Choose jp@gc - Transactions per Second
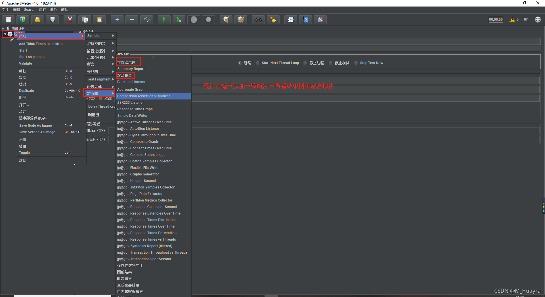The image size is (545, 297). (x=153, y=259)
